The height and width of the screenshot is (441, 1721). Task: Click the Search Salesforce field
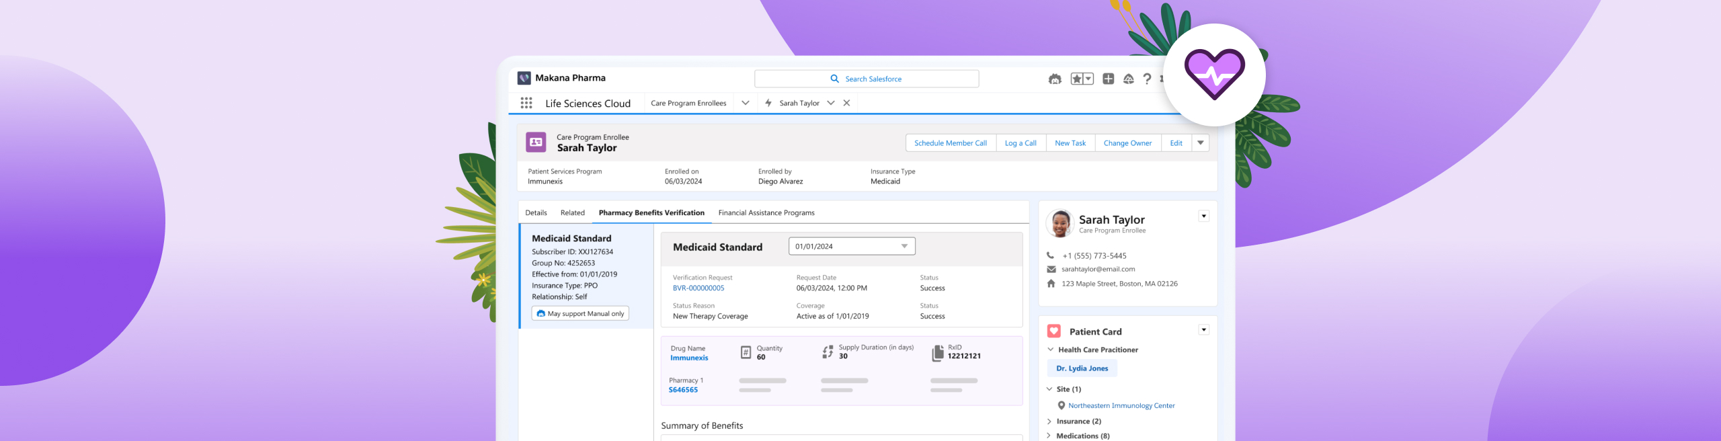pyautogui.click(x=866, y=79)
